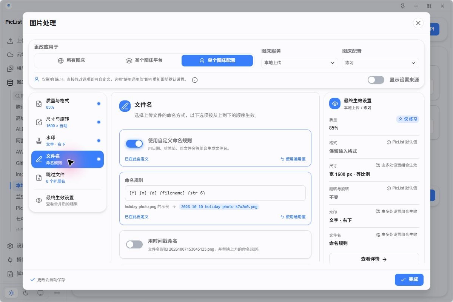The height and width of the screenshot is (302, 453).
Task: Click the resize-arrow icon beside 尺寸与旋转
Action: point(39,122)
